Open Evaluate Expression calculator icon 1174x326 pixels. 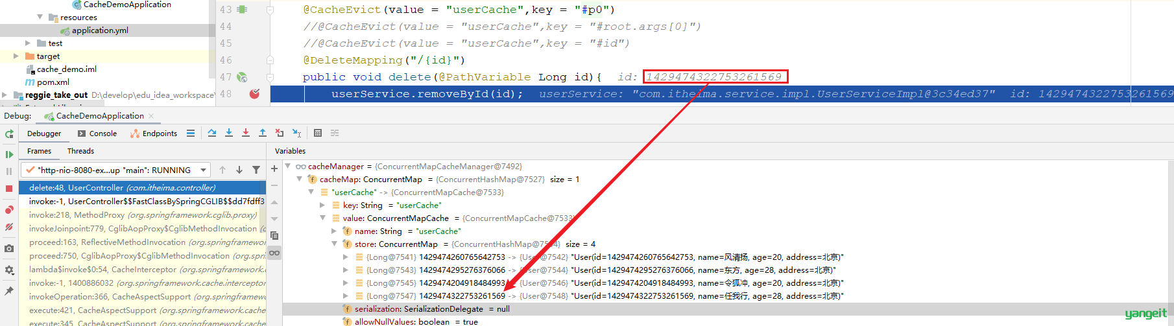(x=318, y=133)
